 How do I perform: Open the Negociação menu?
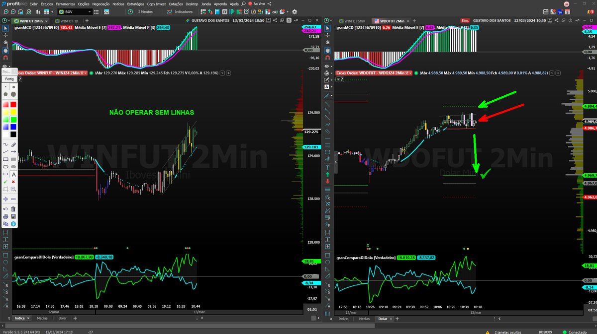point(101,3)
